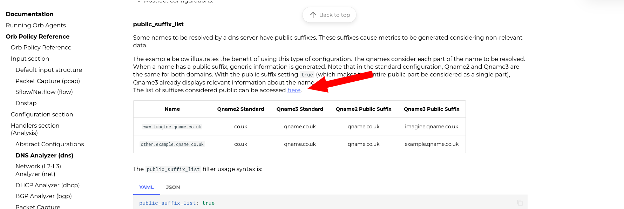The image size is (624, 209).
Task: Copy the YAML code with the copy icon
Action: coord(520,203)
